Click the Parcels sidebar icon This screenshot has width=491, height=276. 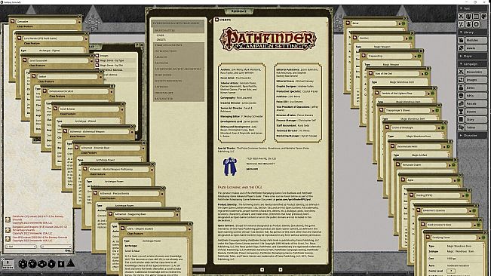[x=461, y=103]
